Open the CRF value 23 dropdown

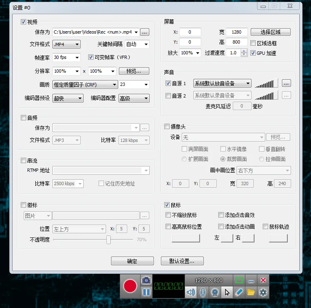[x=134, y=85]
